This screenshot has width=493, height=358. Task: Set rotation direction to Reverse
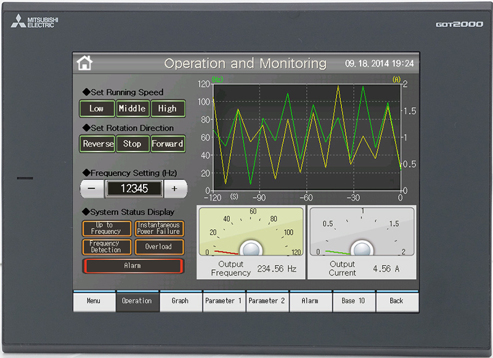point(98,144)
